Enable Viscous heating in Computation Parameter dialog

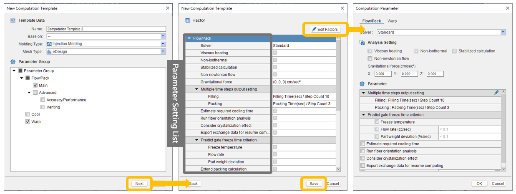point(370,51)
